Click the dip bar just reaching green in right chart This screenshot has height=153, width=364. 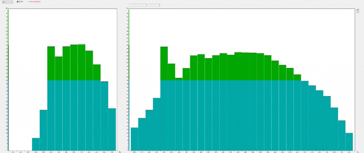[x=179, y=114]
